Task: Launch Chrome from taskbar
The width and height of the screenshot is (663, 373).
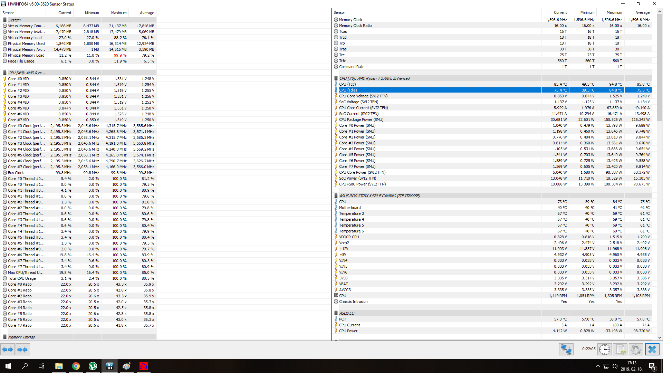Action: coord(76,366)
